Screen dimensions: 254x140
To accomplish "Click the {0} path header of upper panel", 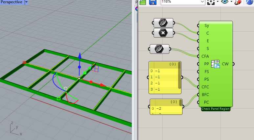I will coord(173,64).
